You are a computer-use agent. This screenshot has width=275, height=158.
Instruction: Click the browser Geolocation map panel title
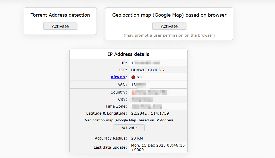169,15
